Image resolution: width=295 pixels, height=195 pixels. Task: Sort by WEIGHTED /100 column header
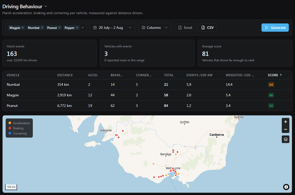pos(240,75)
